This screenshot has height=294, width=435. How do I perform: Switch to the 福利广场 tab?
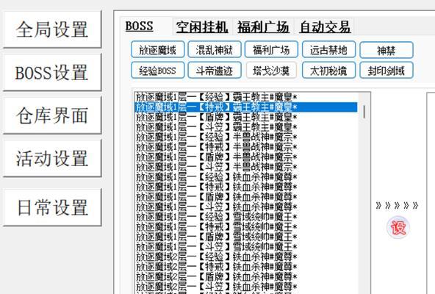point(263,27)
